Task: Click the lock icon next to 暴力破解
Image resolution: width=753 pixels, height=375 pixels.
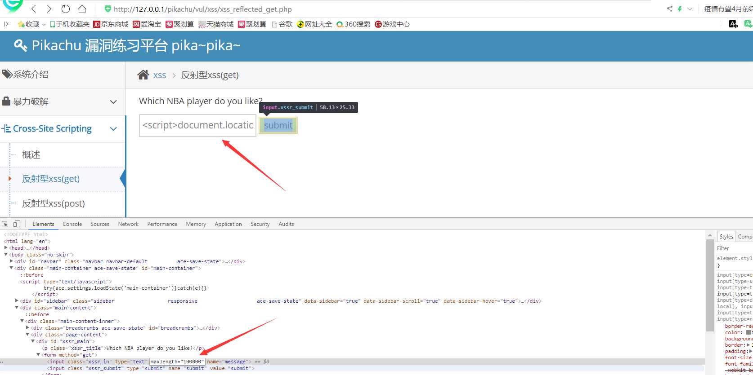Action: point(6,101)
